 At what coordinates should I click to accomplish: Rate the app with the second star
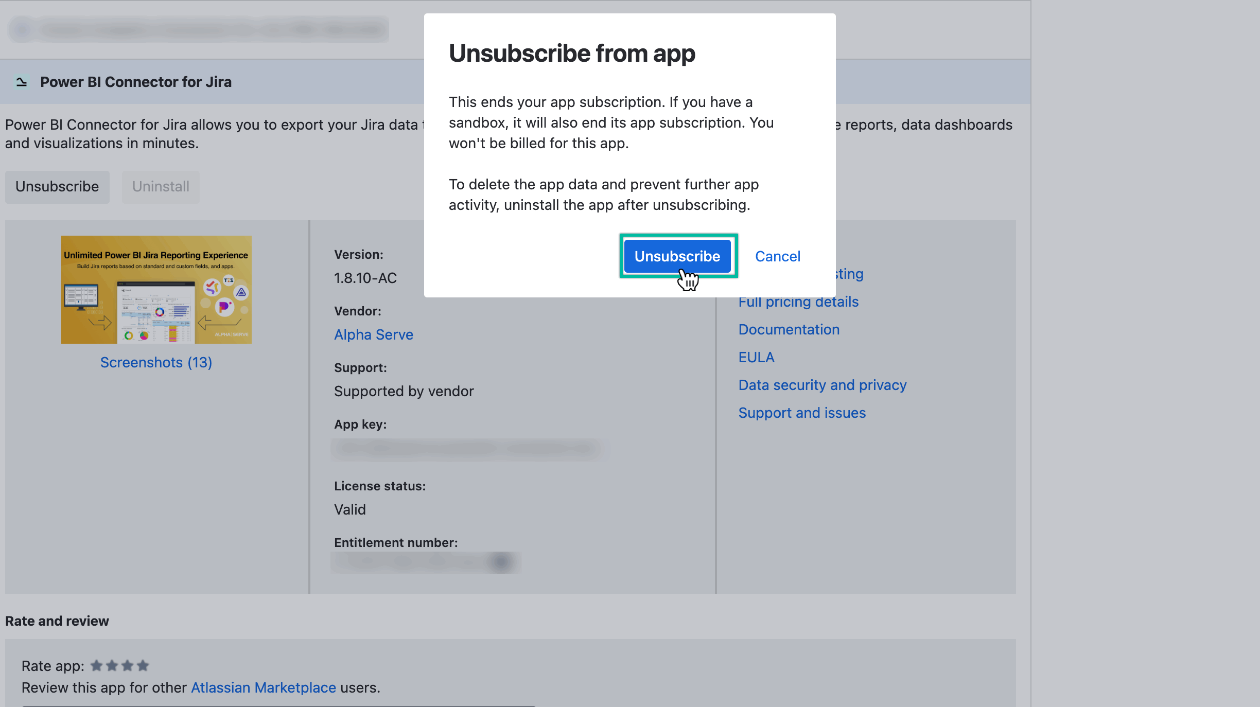(112, 665)
